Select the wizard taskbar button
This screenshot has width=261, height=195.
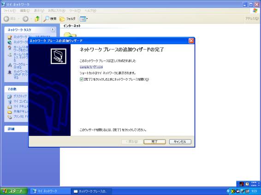(x=92, y=191)
